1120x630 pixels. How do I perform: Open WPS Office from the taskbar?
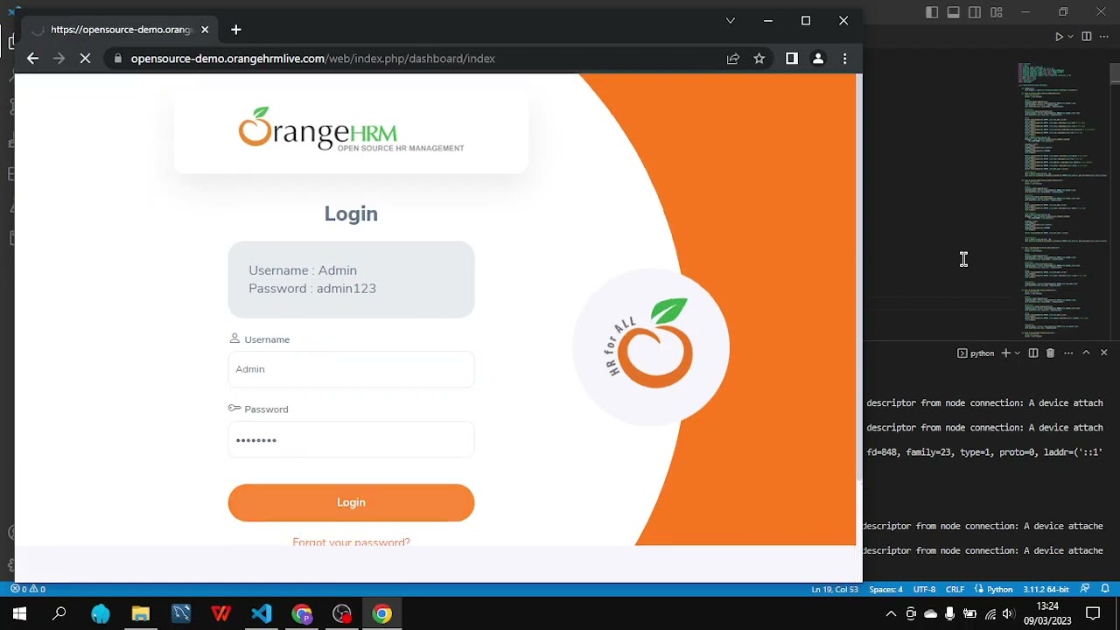[x=221, y=614]
